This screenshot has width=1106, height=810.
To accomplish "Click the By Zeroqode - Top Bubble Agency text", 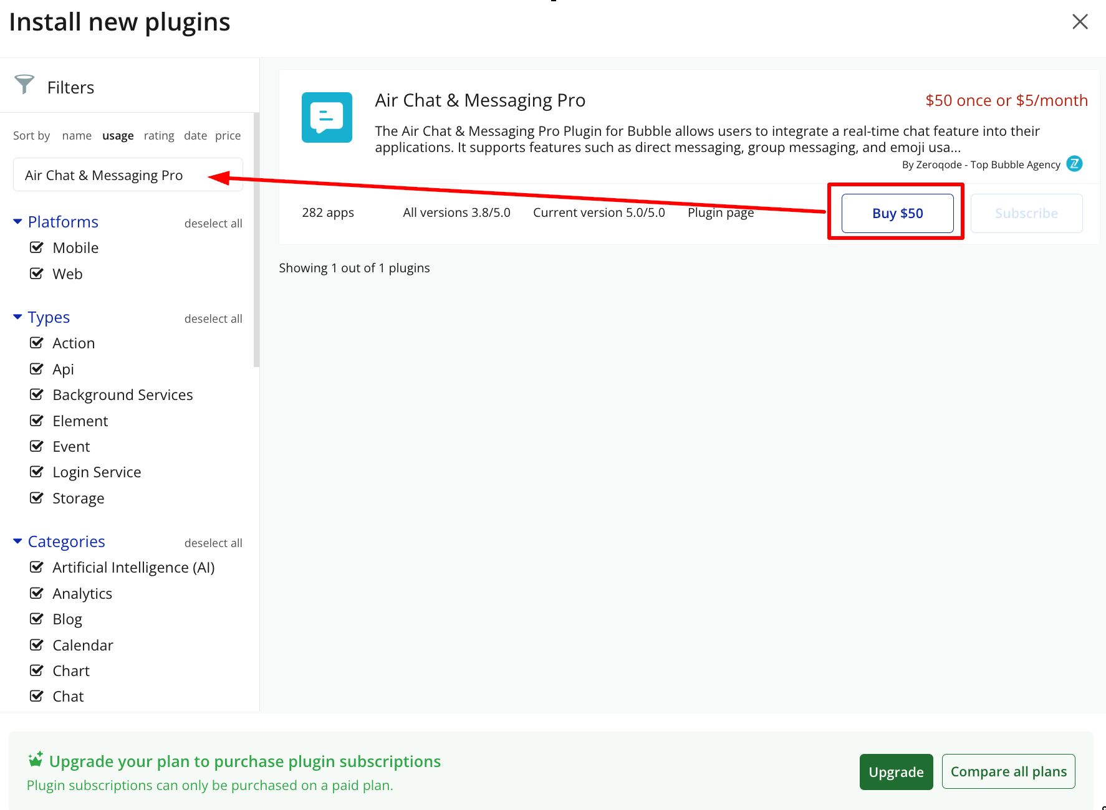I will coord(981,164).
